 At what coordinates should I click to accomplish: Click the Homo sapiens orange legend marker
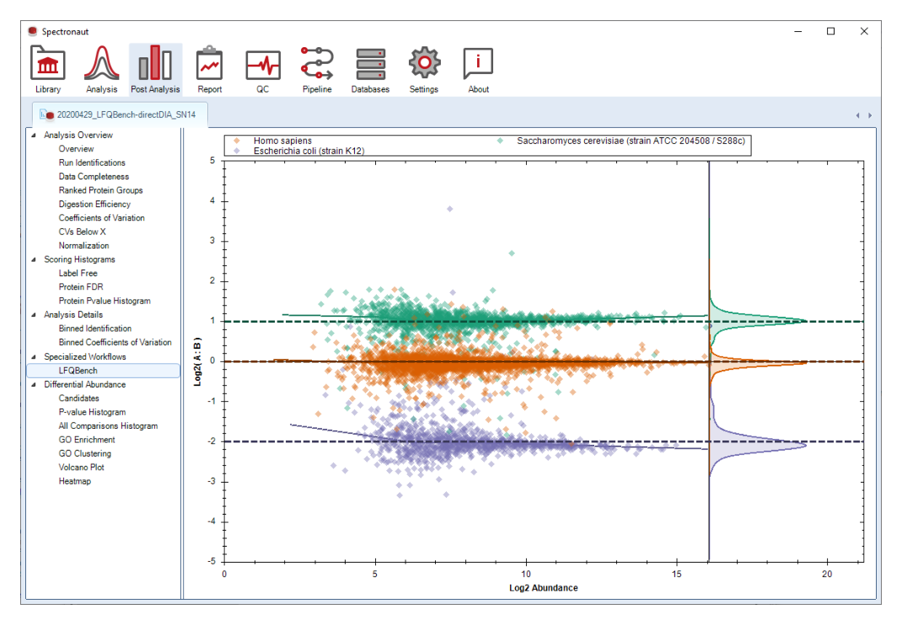pyautogui.click(x=236, y=141)
